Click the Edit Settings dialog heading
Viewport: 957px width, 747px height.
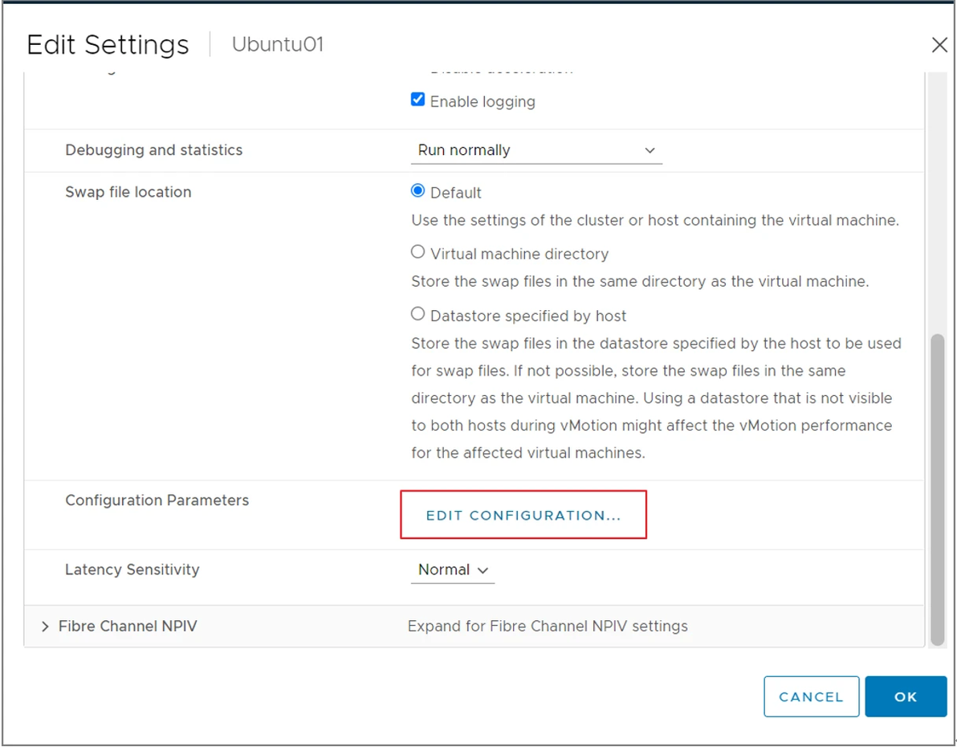coord(108,45)
